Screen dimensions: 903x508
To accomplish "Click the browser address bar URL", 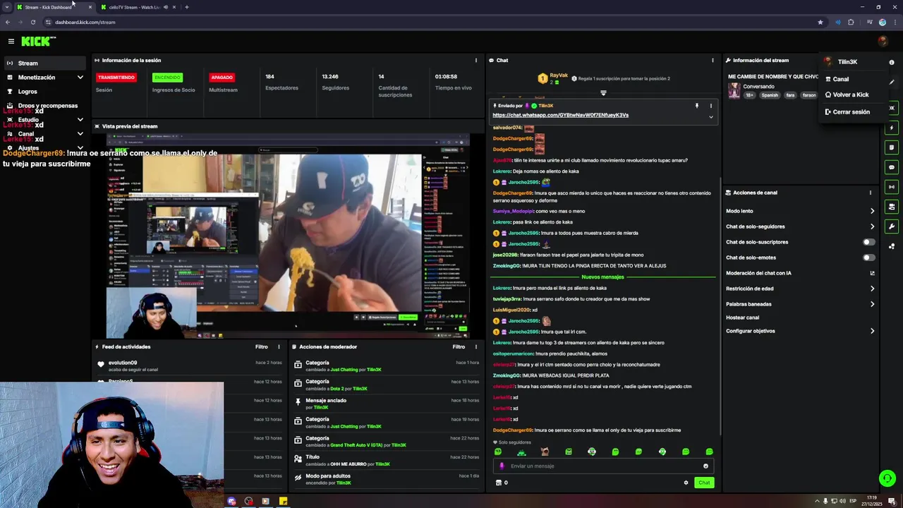I will point(85,22).
